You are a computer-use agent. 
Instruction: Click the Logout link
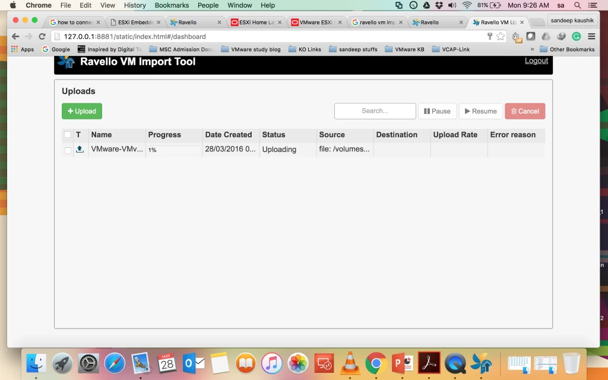point(536,61)
